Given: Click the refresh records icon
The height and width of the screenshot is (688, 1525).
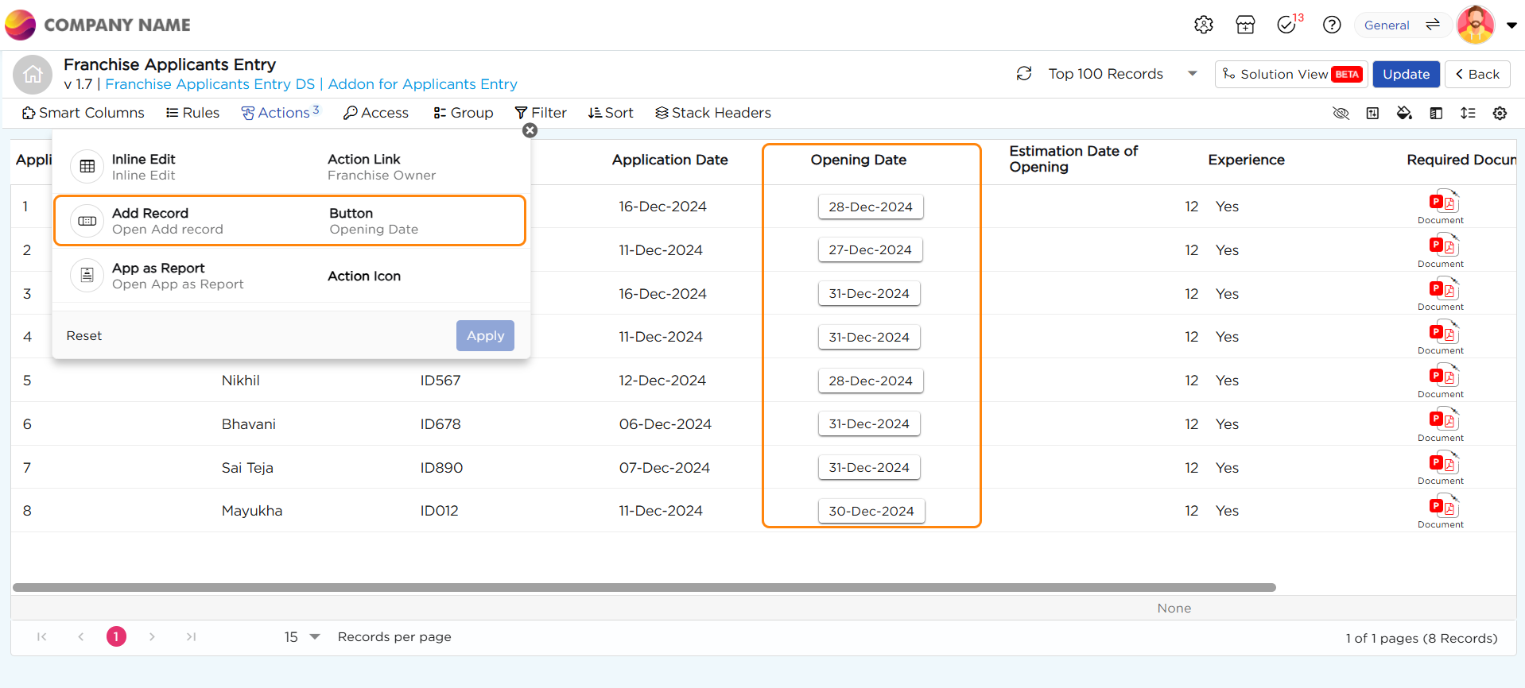Looking at the screenshot, I should tap(1024, 74).
